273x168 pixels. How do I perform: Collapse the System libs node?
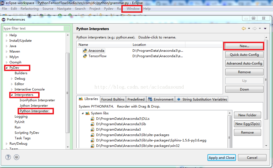click(83, 113)
